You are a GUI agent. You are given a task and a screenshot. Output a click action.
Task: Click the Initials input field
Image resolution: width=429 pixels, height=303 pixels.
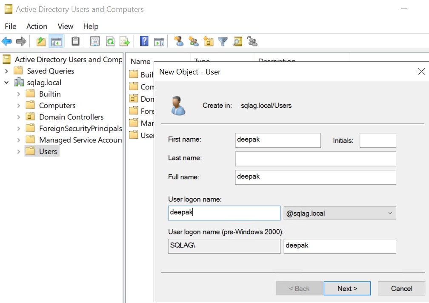point(378,140)
